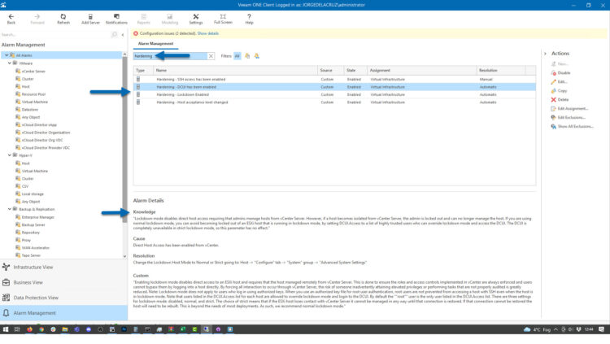Image resolution: width=610 pixels, height=344 pixels.
Task: Open the Business View pane
Action: tap(63, 282)
